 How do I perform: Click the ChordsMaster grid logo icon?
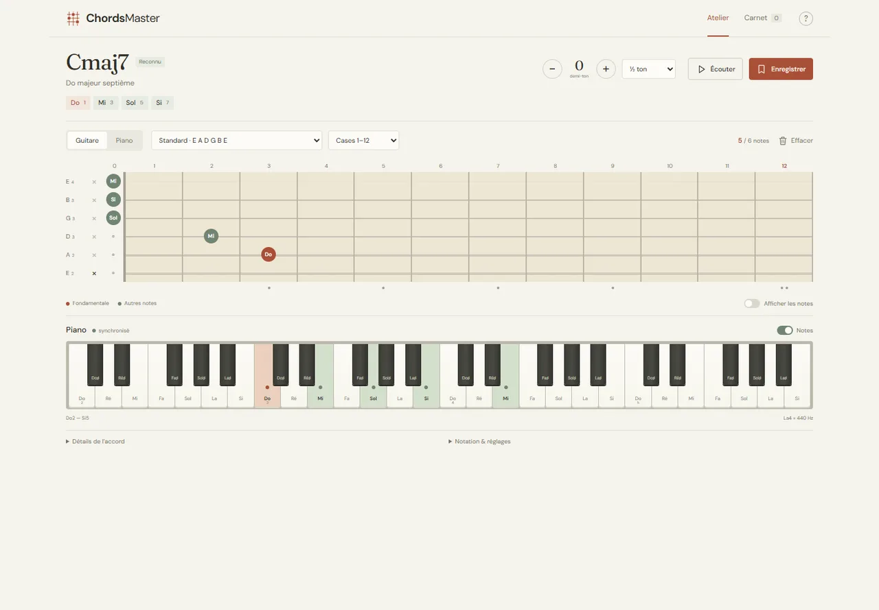73,19
